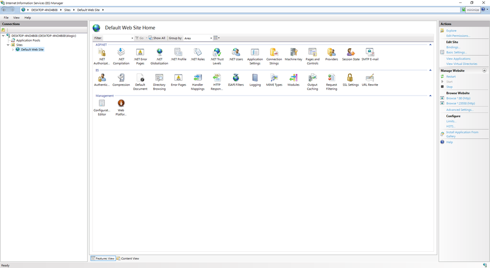Open MIME Types feature
Viewport: 490px width, 268px height.
(x=274, y=80)
